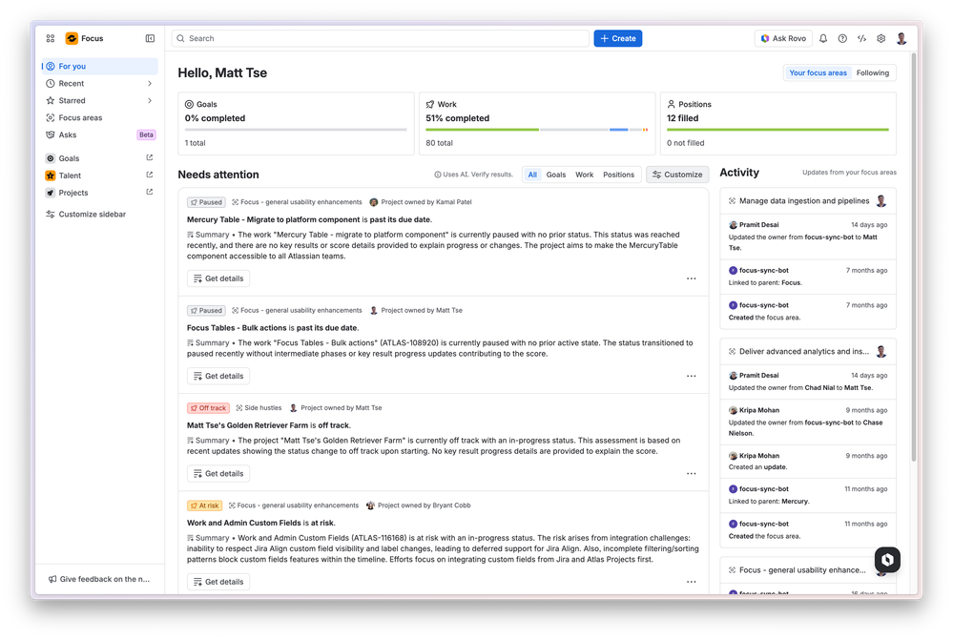Click owner avatar on Deliver advanced analytics card
The width and height of the screenshot is (953, 639).
coord(881,352)
